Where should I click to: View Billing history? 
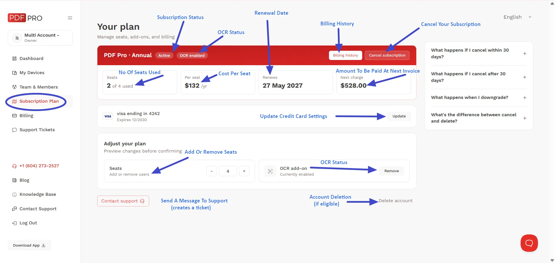(345, 55)
